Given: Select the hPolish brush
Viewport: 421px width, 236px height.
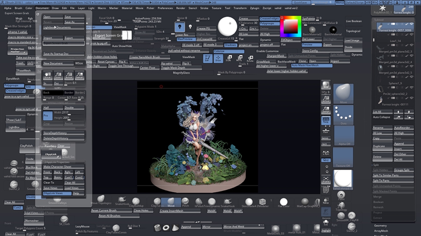Looking at the screenshot, I should (x=198, y=202).
